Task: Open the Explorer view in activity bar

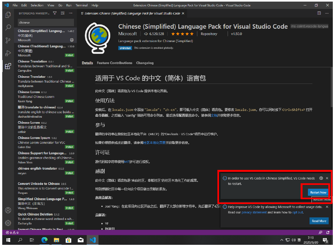Action: [x=8, y=15]
